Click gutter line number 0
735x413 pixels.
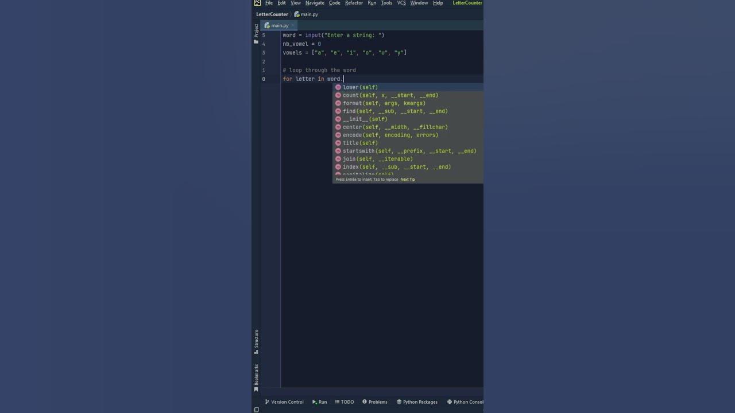(264, 79)
